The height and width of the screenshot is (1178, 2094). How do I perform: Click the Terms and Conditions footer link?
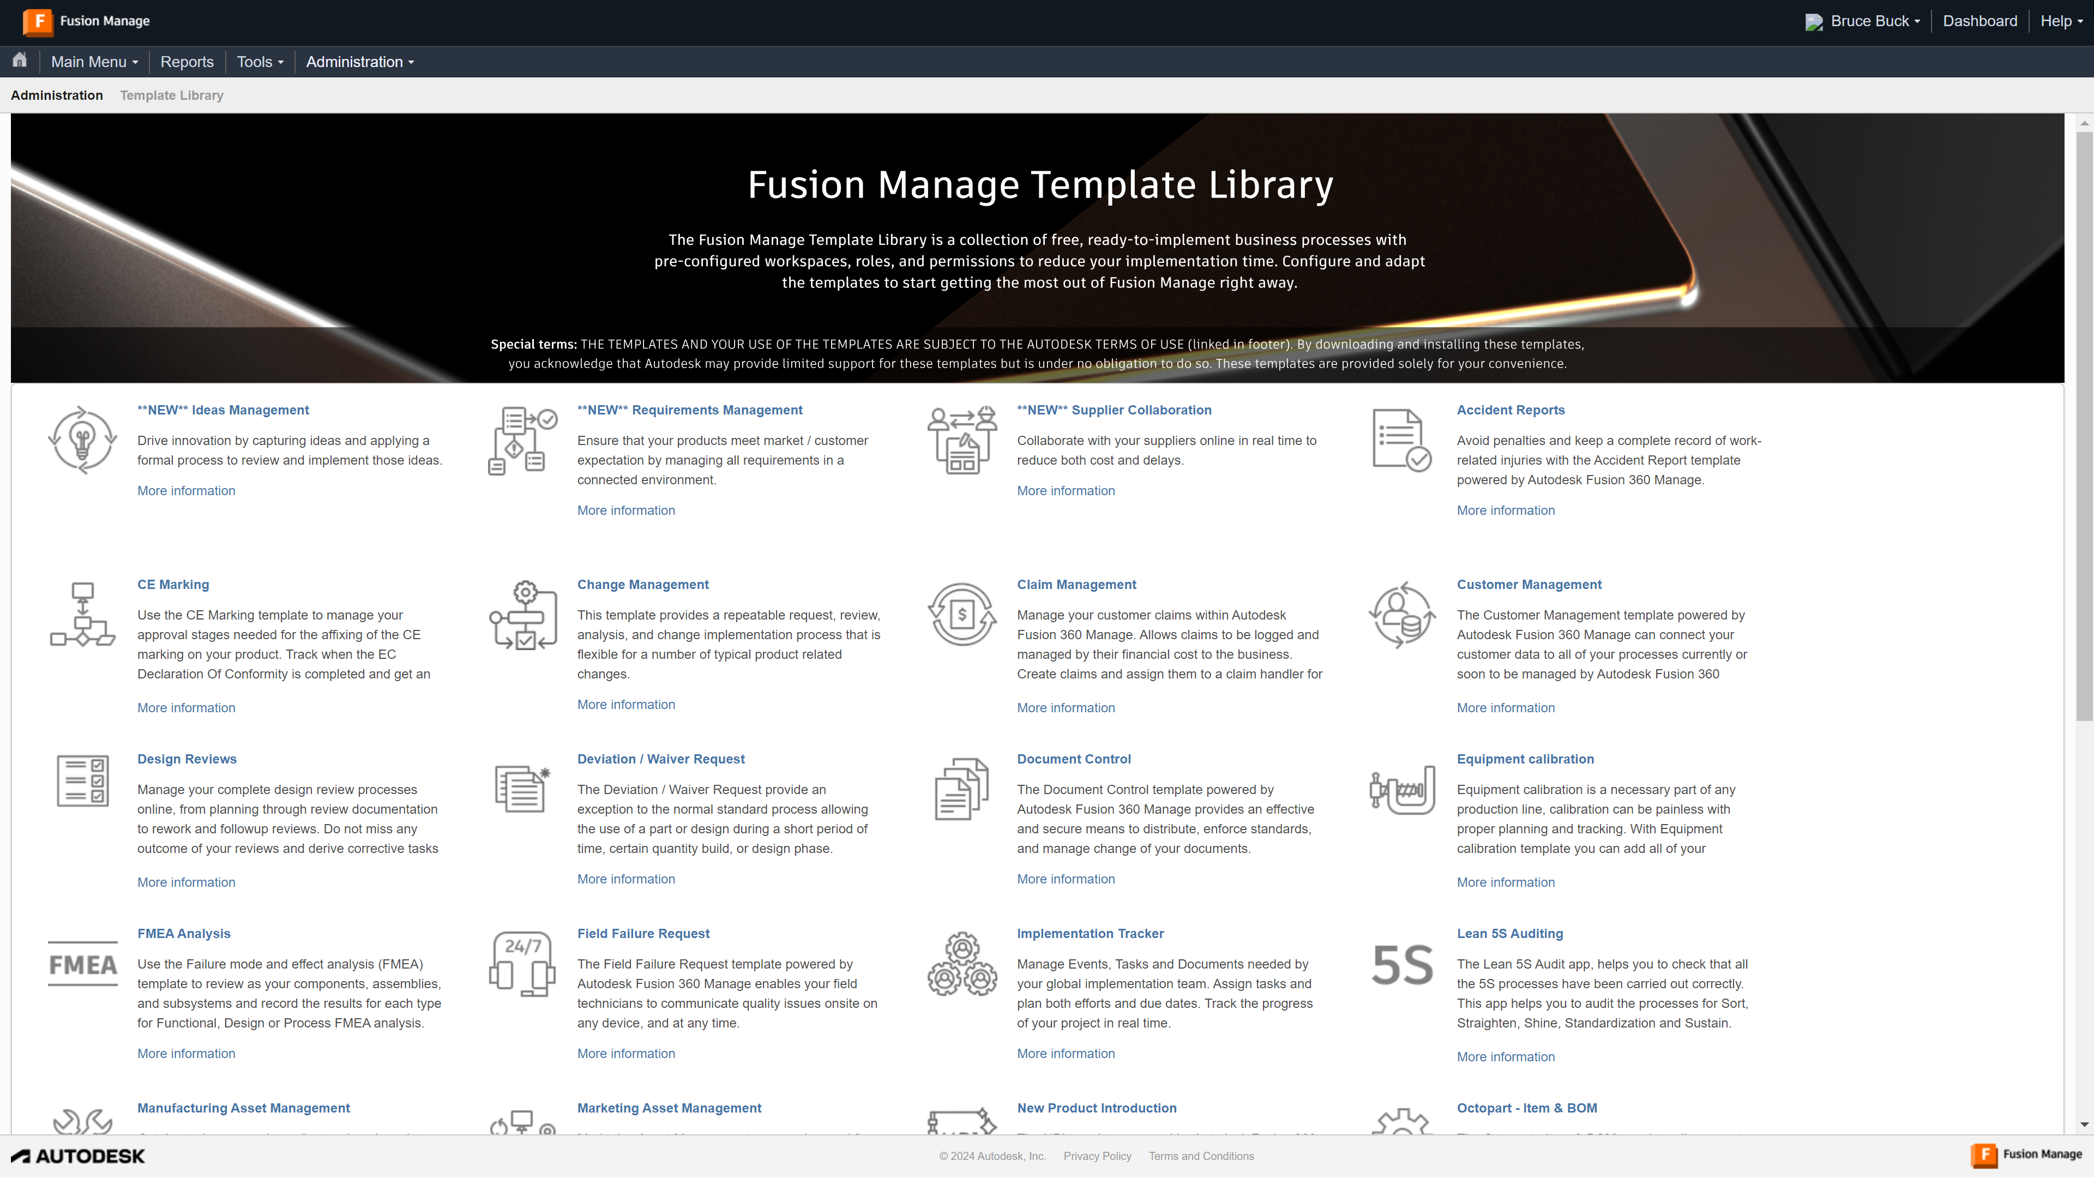pyautogui.click(x=1201, y=1155)
